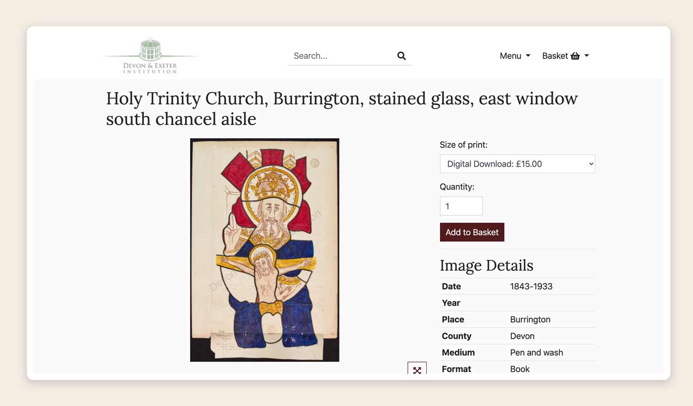The width and height of the screenshot is (693, 406).
Task: Click the magnifying glass search icon
Action: pos(401,56)
